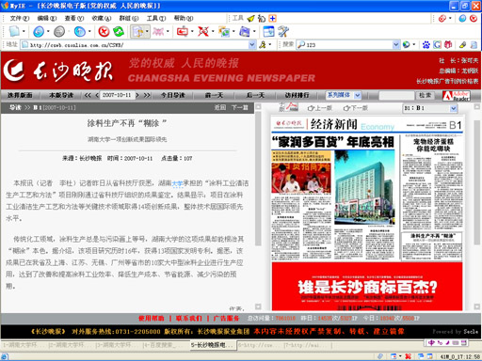The image size is (482, 361).
Task: Click the 使用帮助 link
Action: 152,319
